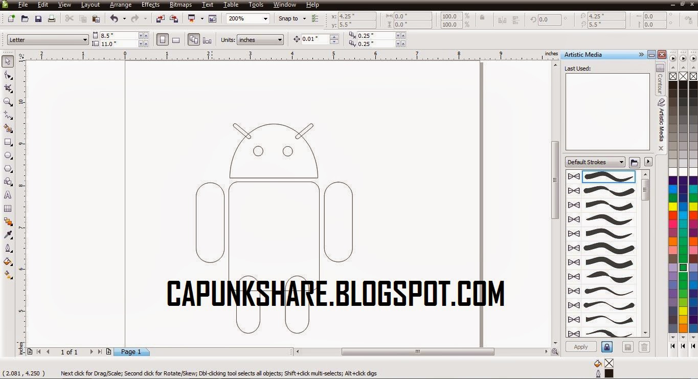Click the Apply button

click(580, 347)
